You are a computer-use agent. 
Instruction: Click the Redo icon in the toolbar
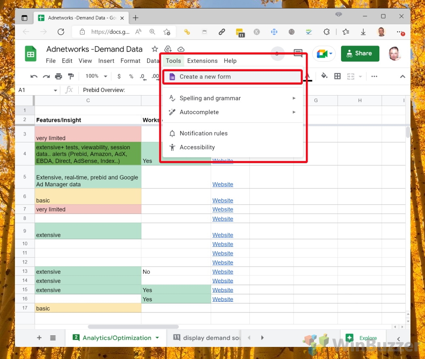pos(46,77)
